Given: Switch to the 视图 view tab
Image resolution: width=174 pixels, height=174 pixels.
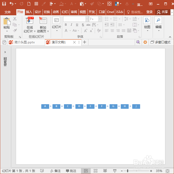Looking at the screenshot, I should (83, 12).
